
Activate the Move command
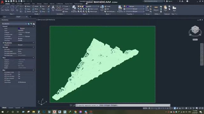pyautogui.click(x=27, y=6)
